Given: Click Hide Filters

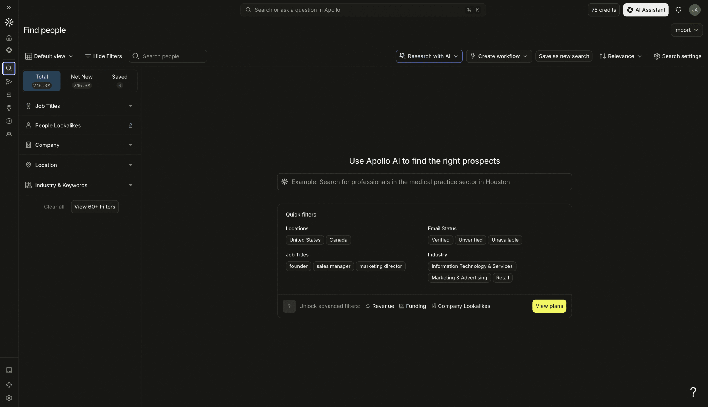Looking at the screenshot, I should point(103,56).
